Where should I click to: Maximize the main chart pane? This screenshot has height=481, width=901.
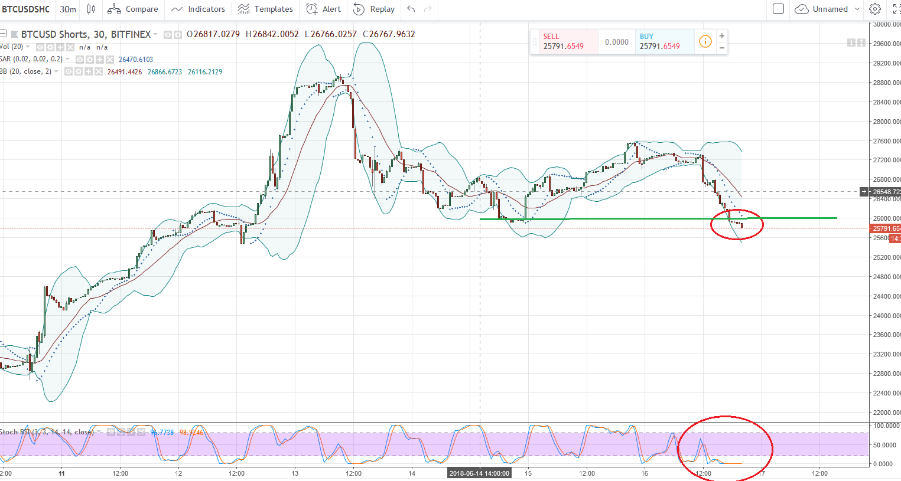pos(861,42)
